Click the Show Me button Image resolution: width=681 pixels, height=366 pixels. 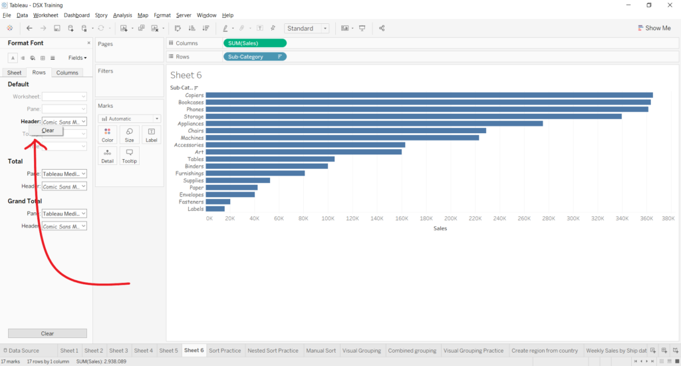pyautogui.click(x=654, y=29)
